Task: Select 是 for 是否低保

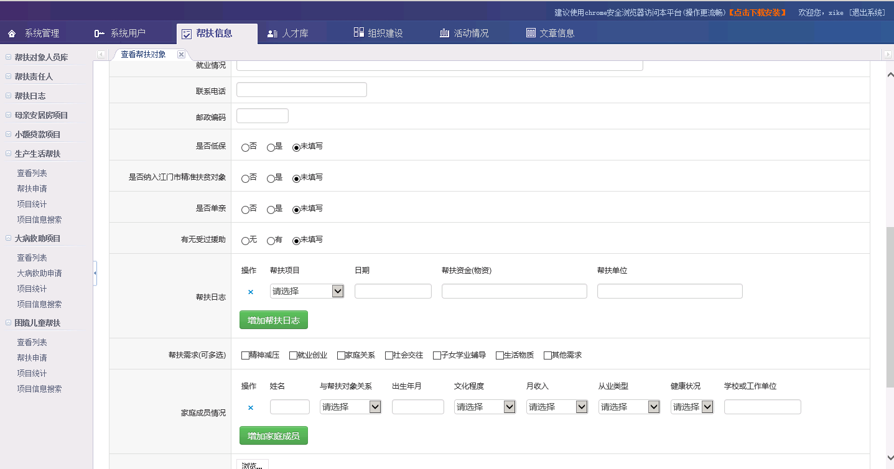Action: coord(271,147)
